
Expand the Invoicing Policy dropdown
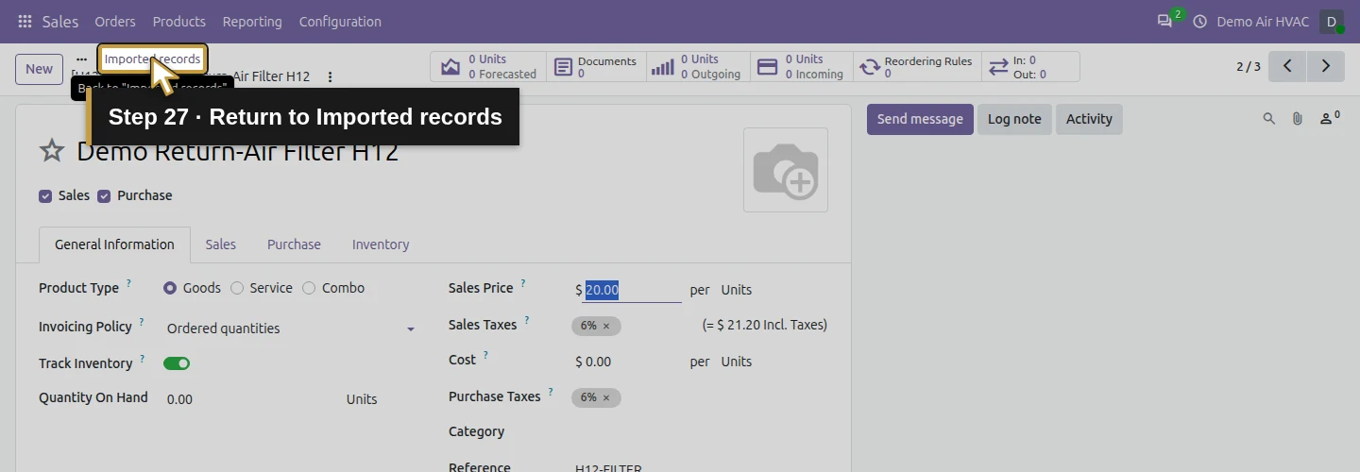click(x=411, y=329)
